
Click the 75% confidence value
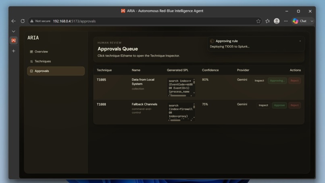[205, 104]
